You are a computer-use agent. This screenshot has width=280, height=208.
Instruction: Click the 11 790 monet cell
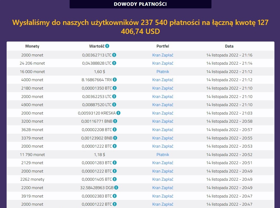(32, 155)
